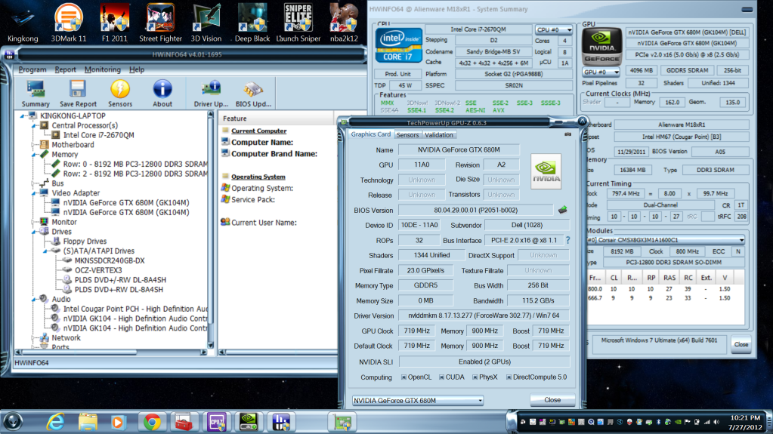Click the taskbar clock showing 10:21 PM
The height and width of the screenshot is (434, 773).
[745, 417]
